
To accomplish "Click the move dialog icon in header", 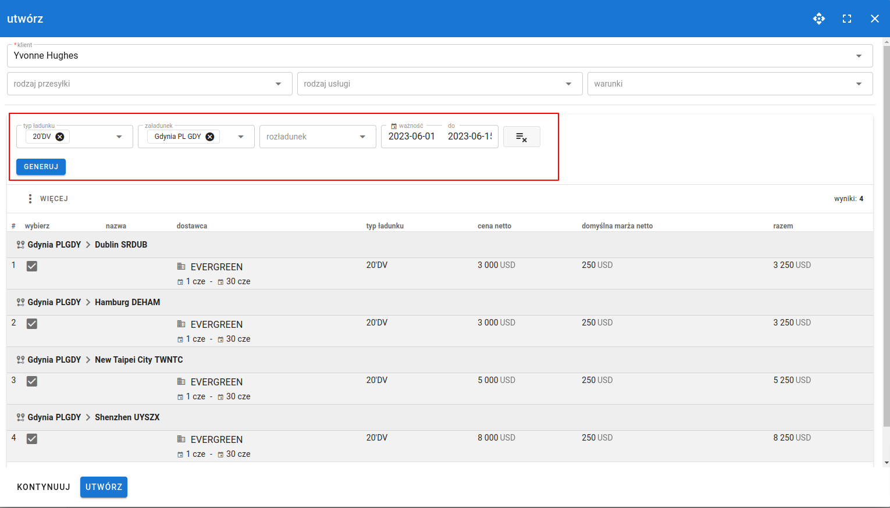I will coord(819,19).
